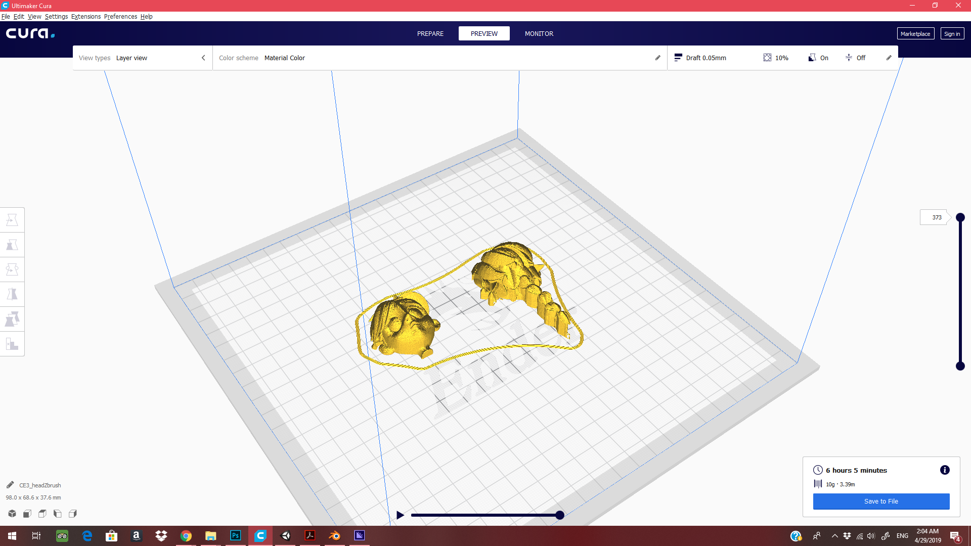
Task: Open Blender from the Windows taskbar
Action: (x=334, y=535)
